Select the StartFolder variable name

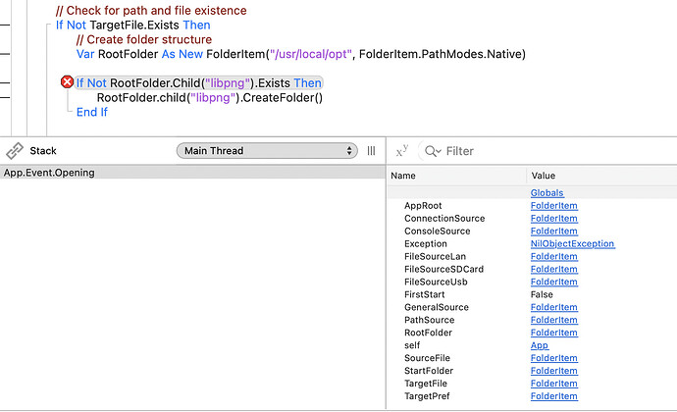[429, 371]
